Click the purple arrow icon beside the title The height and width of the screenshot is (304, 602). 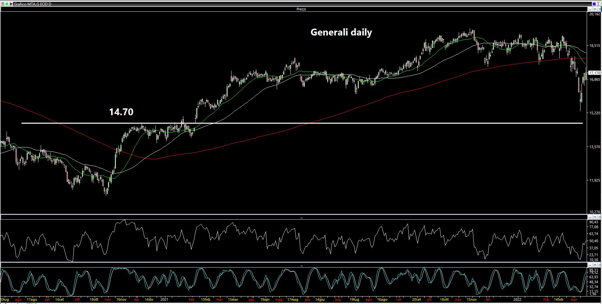(11, 4)
